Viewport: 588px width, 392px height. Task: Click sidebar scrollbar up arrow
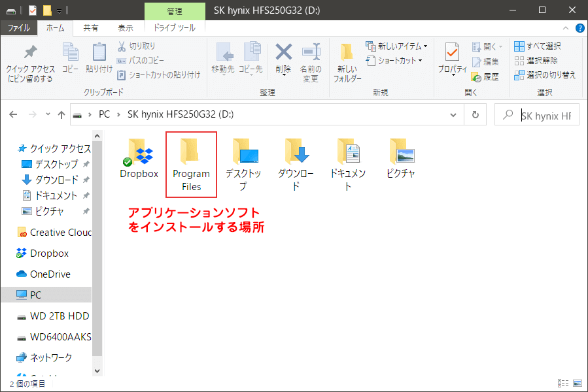click(x=97, y=136)
